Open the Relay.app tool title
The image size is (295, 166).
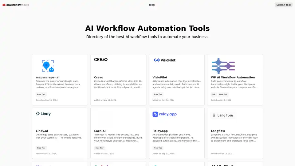pos(160,131)
